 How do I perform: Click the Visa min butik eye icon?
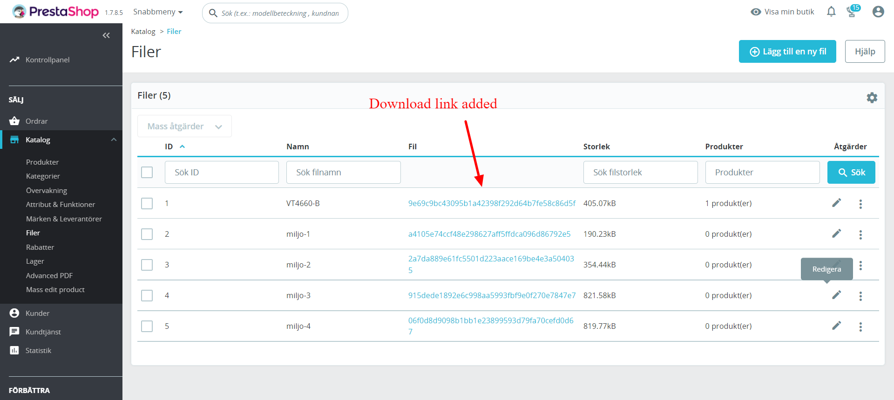(756, 12)
